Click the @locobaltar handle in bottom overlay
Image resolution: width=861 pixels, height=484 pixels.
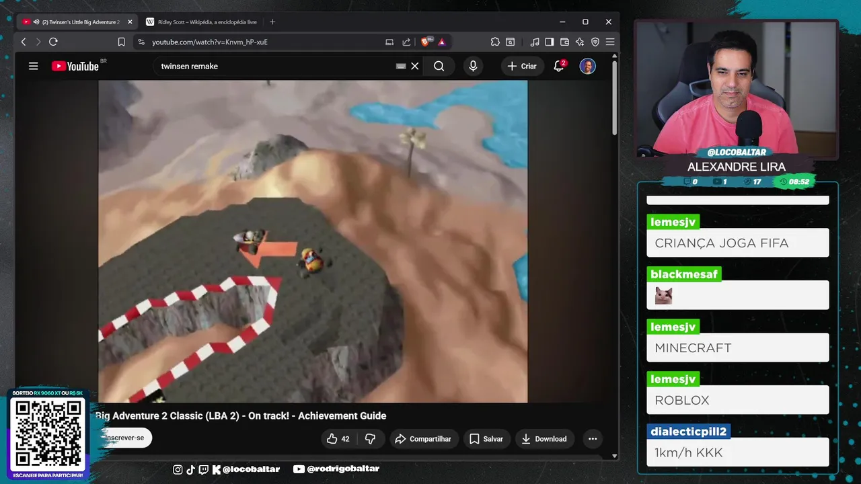(251, 469)
